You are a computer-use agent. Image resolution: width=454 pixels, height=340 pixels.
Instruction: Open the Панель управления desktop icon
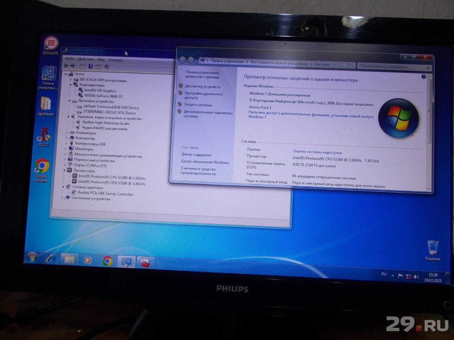[x=49, y=78]
